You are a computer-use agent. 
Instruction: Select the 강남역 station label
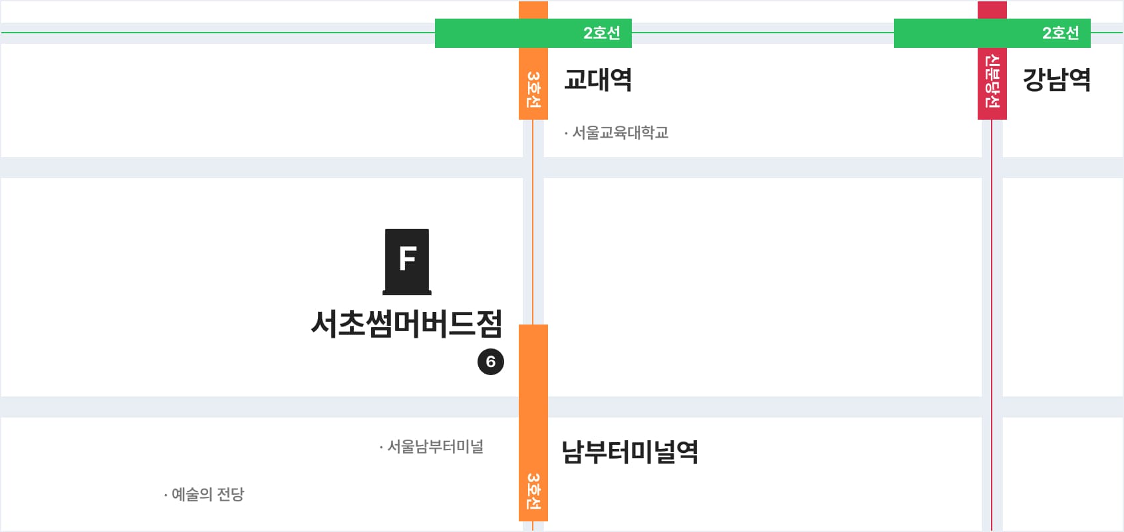coord(1056,79)
